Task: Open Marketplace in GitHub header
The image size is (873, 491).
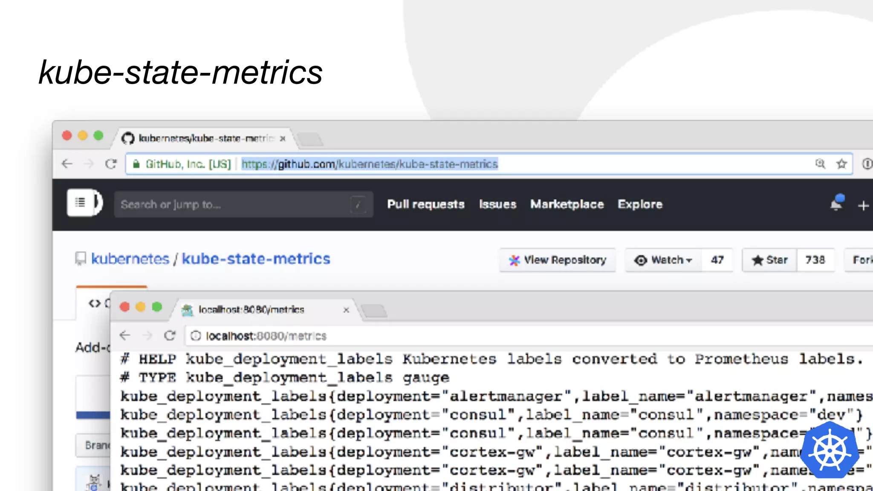Action: [567, 205]
